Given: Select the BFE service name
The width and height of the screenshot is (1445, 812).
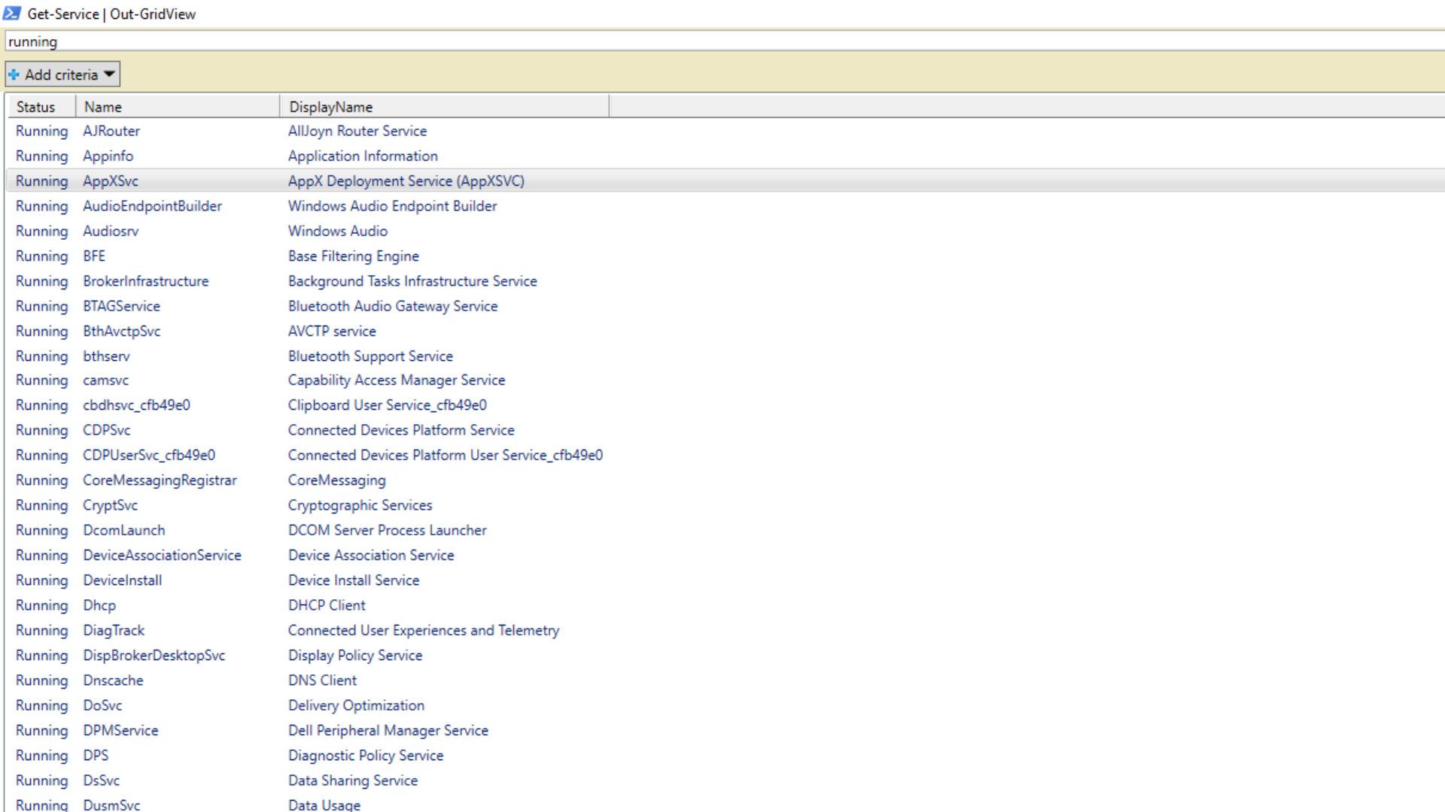Looking at the screenshot, I should point(94,256).
